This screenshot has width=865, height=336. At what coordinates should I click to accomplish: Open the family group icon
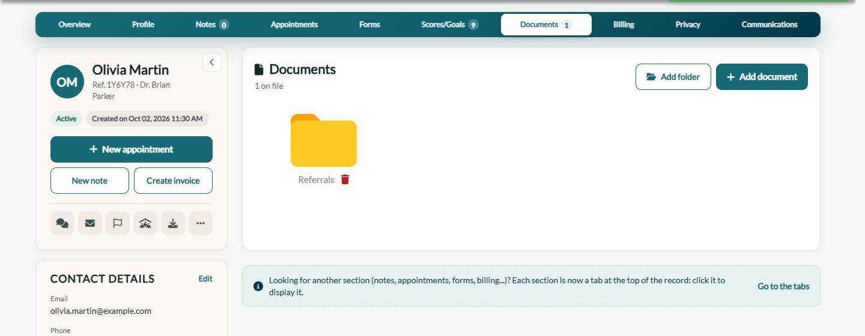pyautogui.click(x=145, y=223)
